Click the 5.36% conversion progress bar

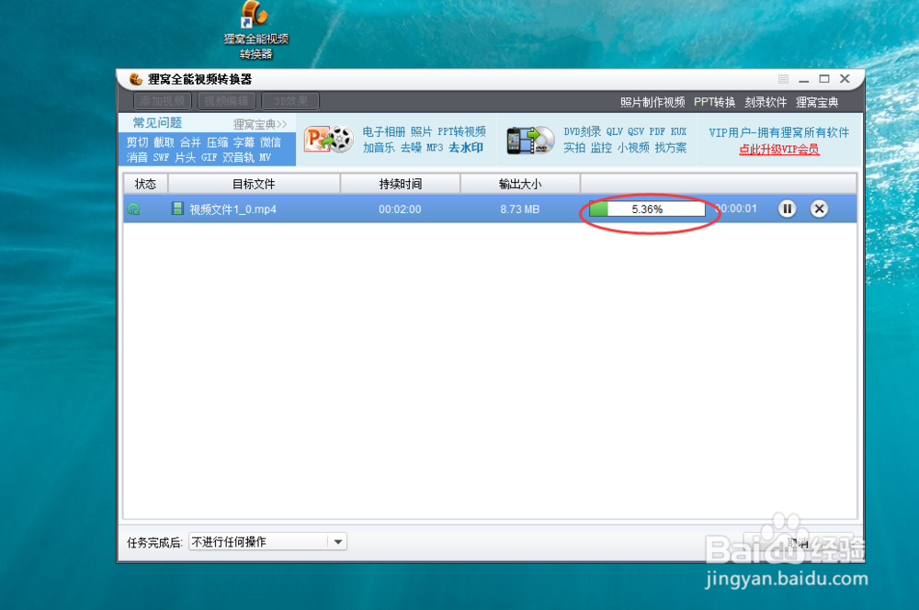click(647, 209)
